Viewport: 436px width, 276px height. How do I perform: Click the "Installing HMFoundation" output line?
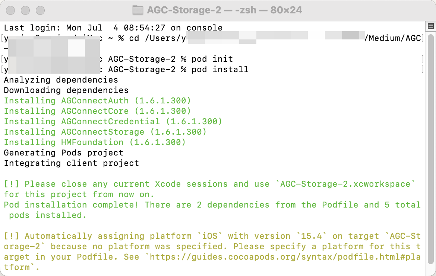[95, 142]
